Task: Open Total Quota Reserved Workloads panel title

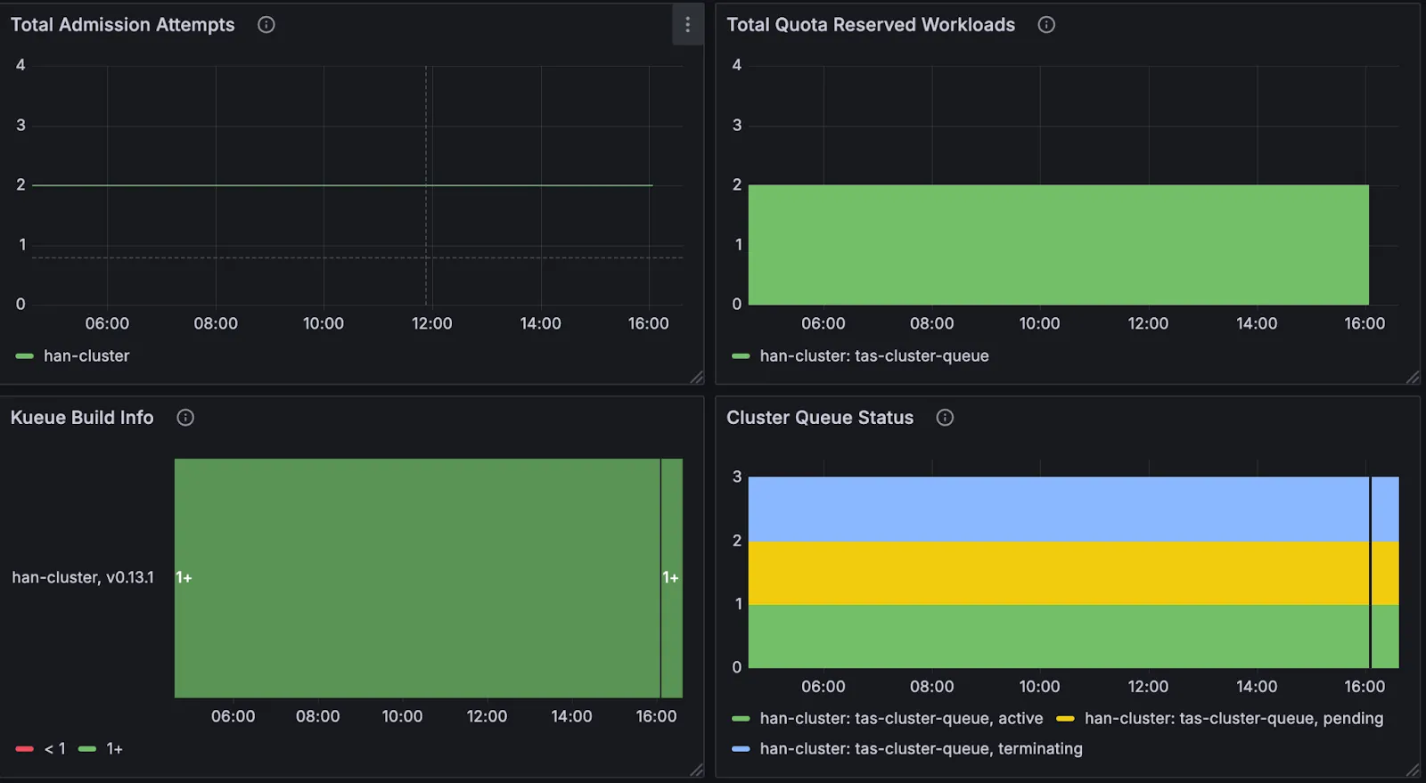Action: (x=871, y=25)
